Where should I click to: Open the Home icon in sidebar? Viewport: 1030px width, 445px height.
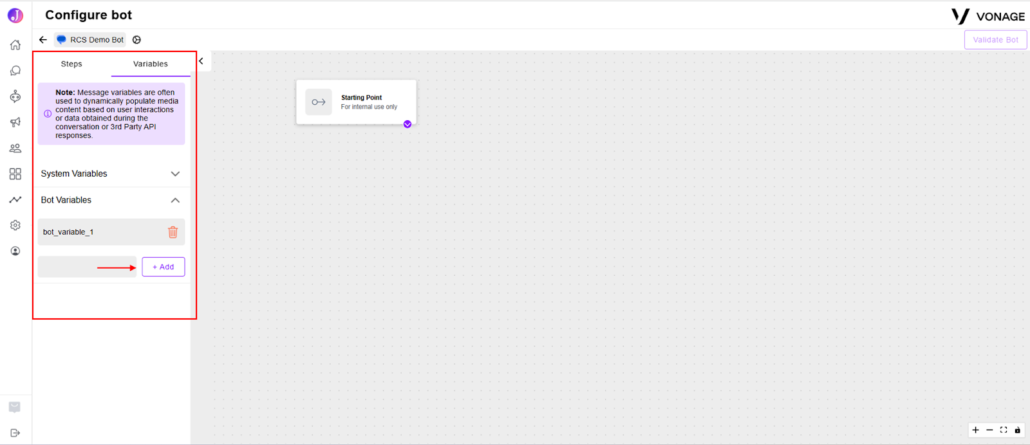point(15,45)
